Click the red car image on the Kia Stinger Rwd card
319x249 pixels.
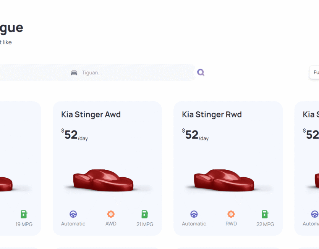coord(223,181)
